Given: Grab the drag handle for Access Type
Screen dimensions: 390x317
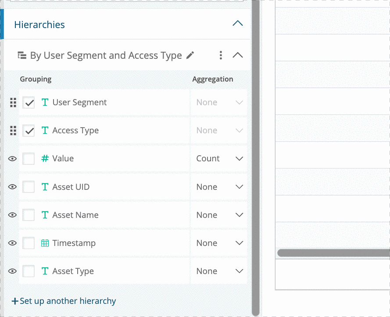Looking at the screenshot, I should click(13, 131).
